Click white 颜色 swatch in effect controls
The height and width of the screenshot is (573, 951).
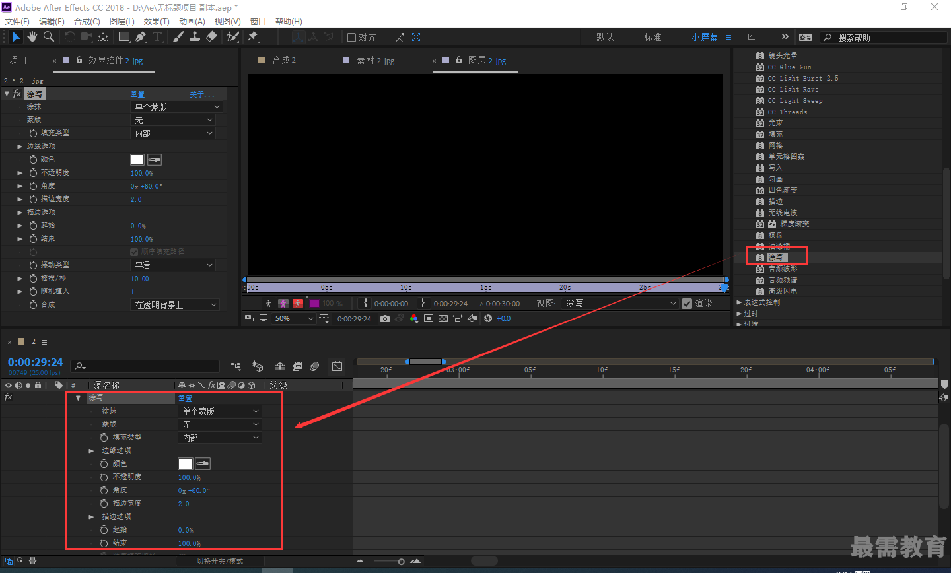click(x=137, y=160)
